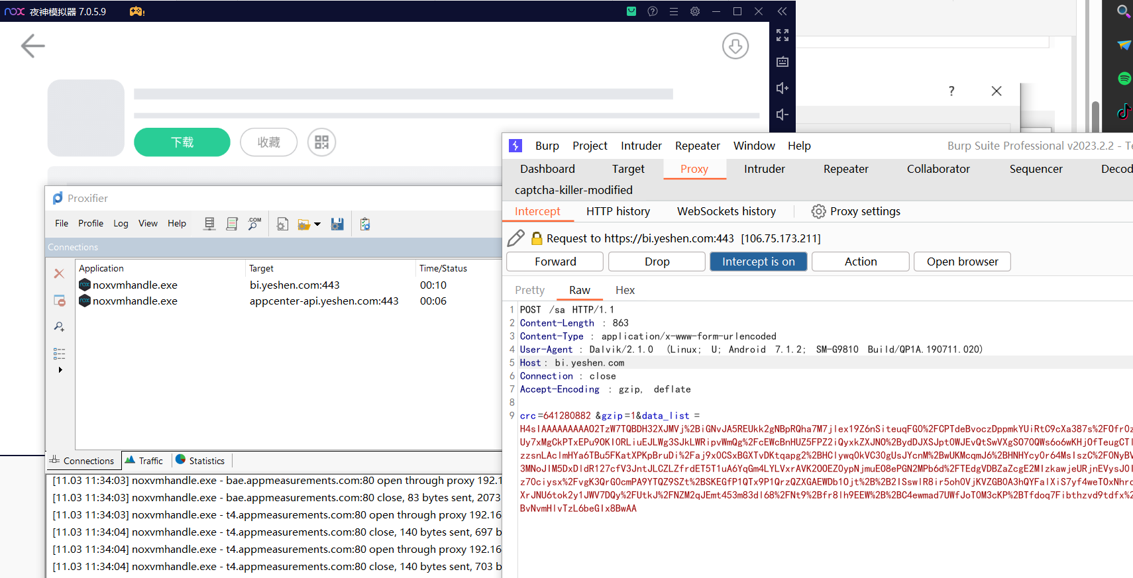
Task: Open the Project menu in Burp
Action: click(x=590, y=146)
